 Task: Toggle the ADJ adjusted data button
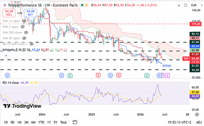tap(199, 122)
